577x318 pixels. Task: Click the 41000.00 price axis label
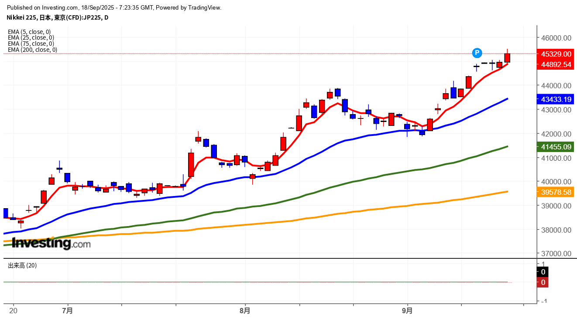pyautogui.click(x=556, y=158)
